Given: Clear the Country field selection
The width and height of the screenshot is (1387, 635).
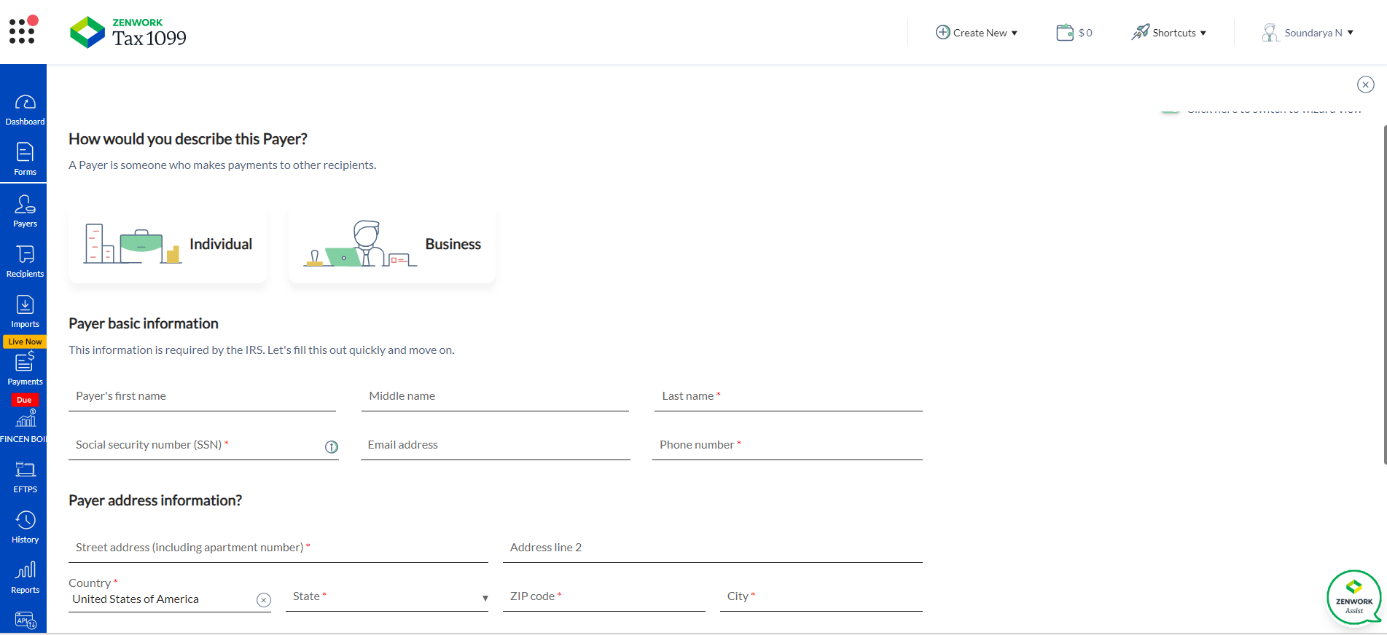Looking at the screenshot, I should point(264,600).
